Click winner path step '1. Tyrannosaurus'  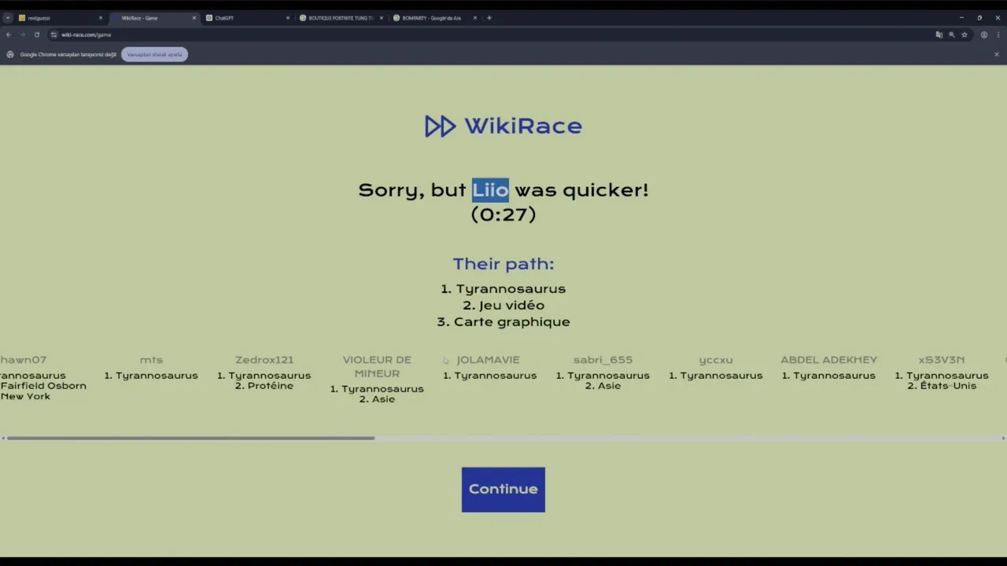[x=503, y=289]
